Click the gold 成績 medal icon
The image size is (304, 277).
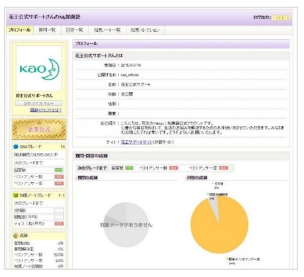(x=16, y=236)
